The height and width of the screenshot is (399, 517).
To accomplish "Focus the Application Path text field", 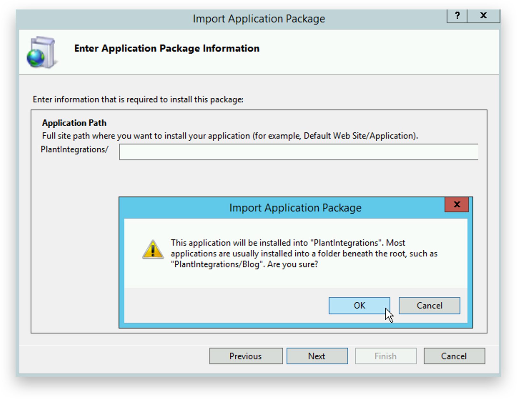I will click(x=299, y=152).
